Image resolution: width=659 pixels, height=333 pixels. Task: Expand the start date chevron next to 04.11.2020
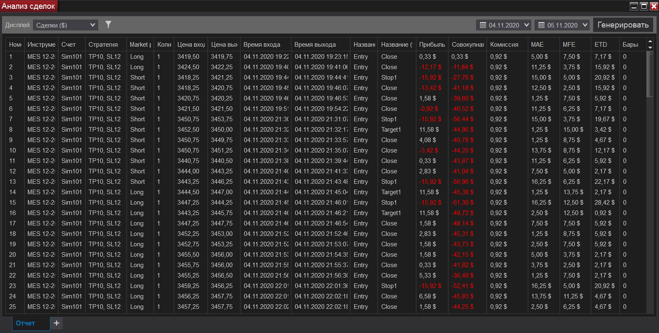[527, 25]
